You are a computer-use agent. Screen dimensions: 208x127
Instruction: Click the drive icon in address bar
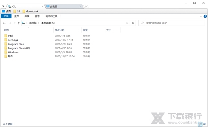click(x=23, y=23)
